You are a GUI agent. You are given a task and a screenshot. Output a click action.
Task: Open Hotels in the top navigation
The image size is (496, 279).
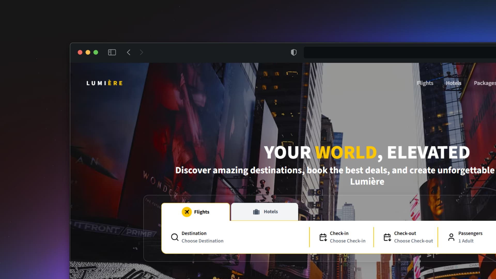(454, 83)
